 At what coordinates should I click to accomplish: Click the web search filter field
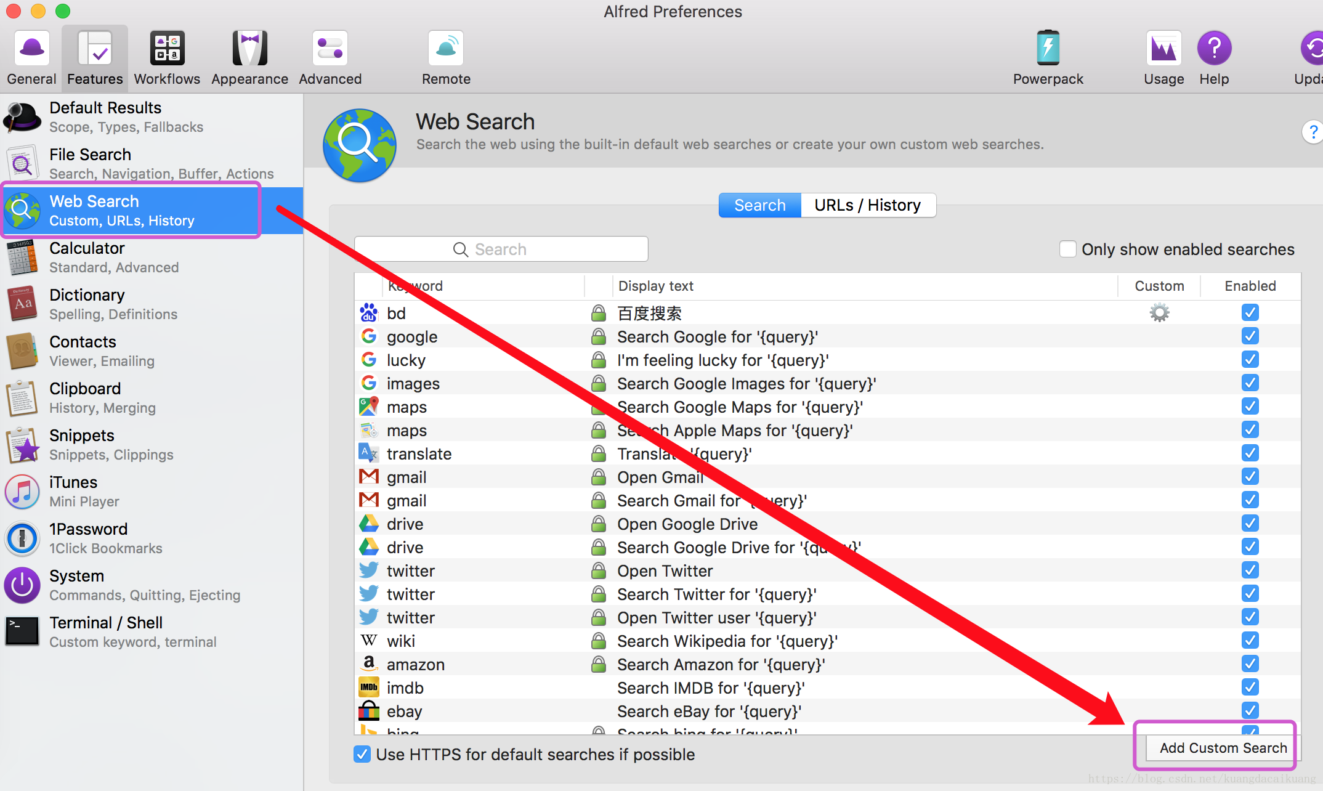501,249
